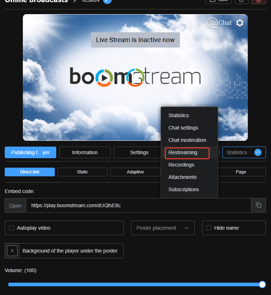Screen dimensions: 271x295
Task: Click the Open button beside embed URL
Action: point(15,206)
